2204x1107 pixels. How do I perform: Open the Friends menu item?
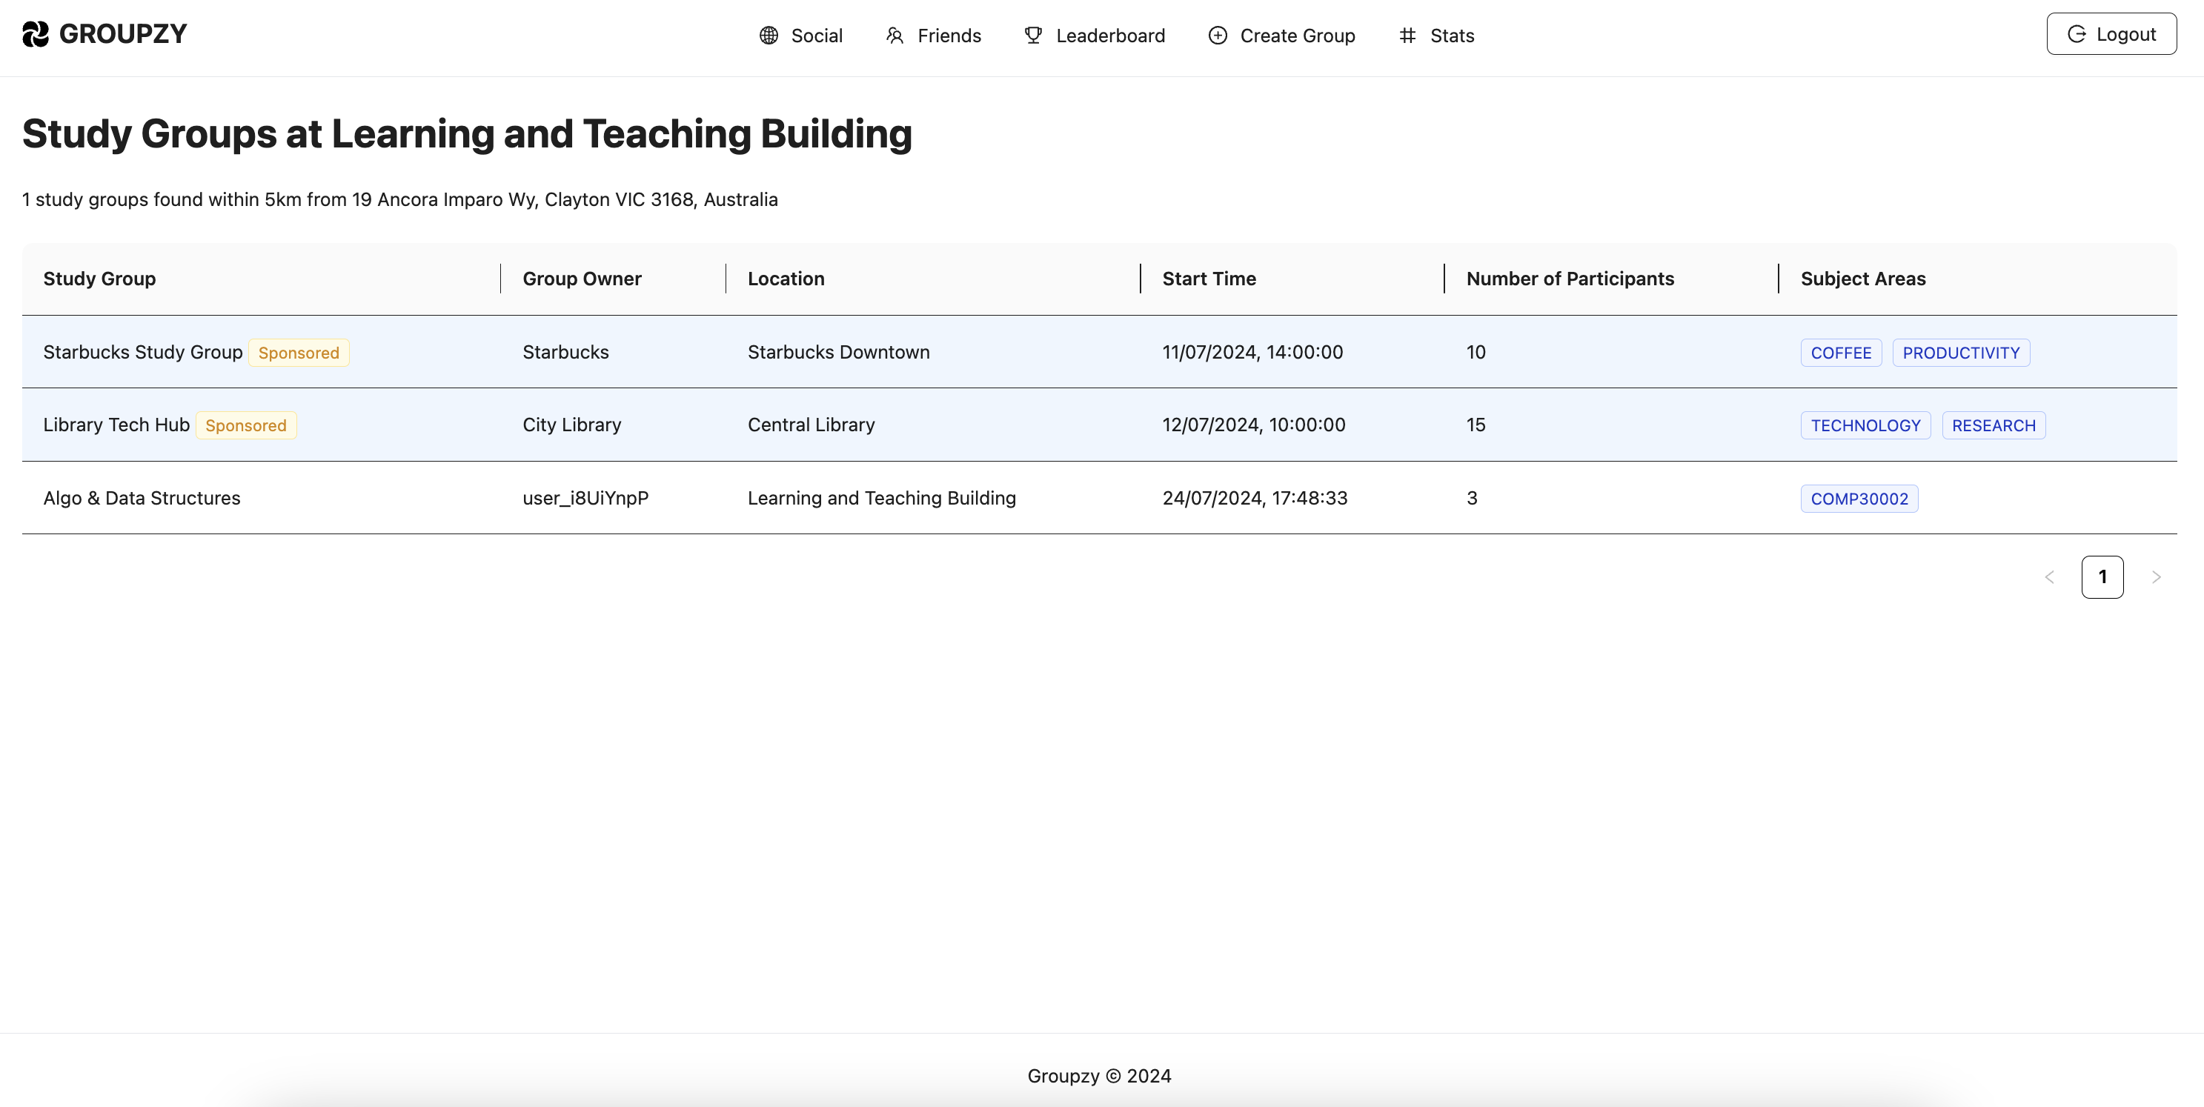point(949,36)
